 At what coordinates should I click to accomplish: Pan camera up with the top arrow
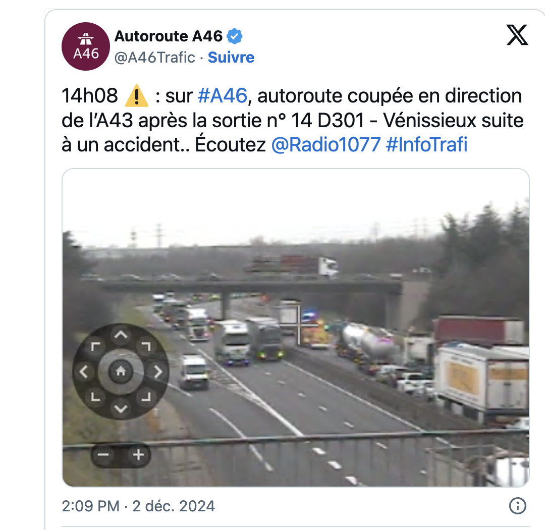[121, 335]
